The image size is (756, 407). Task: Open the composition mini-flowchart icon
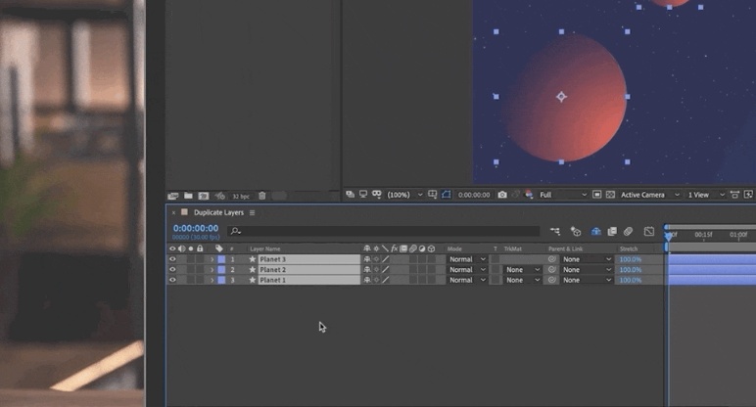[555, 232]
